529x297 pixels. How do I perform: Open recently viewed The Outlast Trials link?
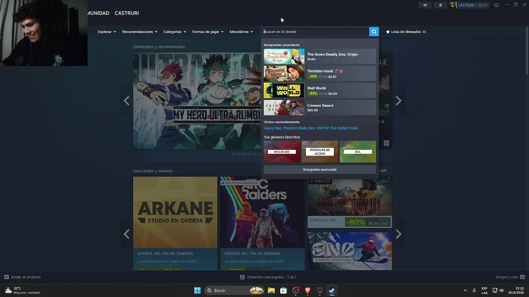tap(344, 128)
